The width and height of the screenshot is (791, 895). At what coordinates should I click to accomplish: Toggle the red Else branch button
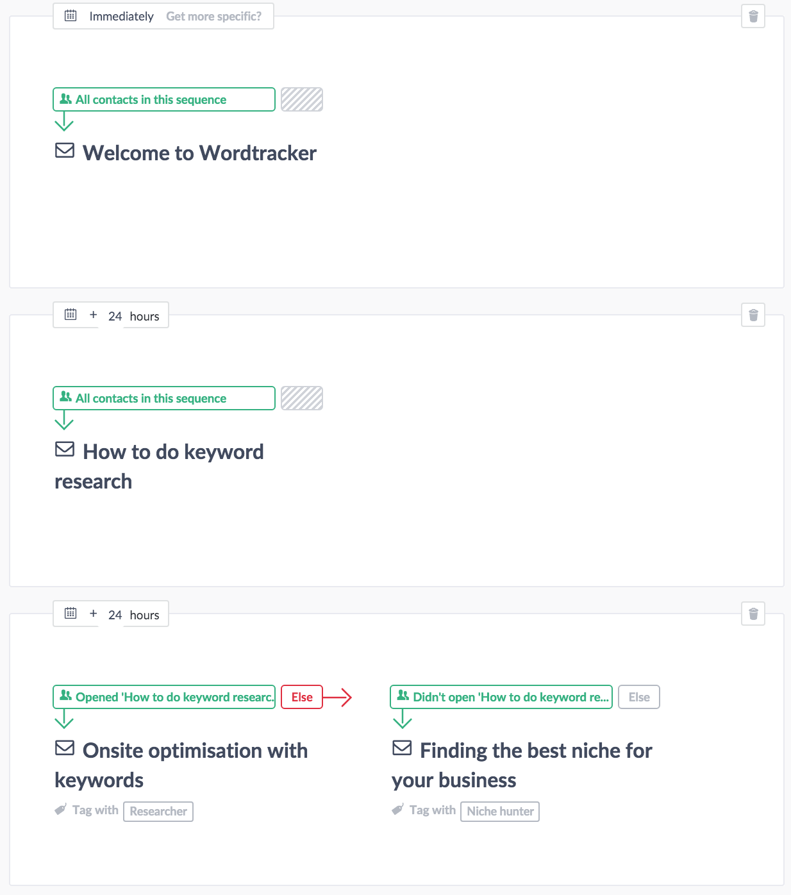click(x=302, y=697)
